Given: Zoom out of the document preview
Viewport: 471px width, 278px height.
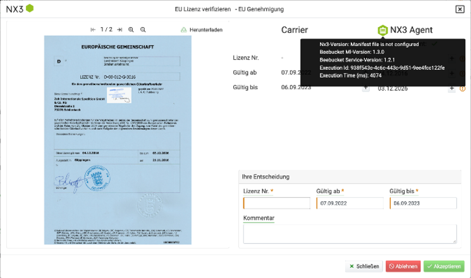Looking at the screenshot, I should [x=143, y=30].
